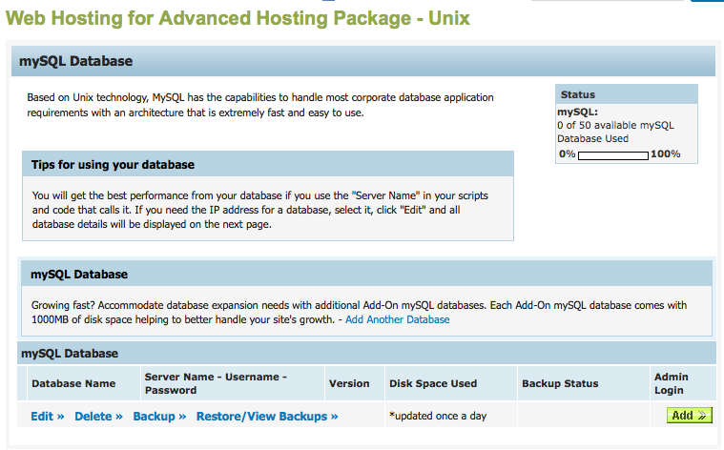
Task: Click the Delete database link
Action: click(x=98, y=417)
